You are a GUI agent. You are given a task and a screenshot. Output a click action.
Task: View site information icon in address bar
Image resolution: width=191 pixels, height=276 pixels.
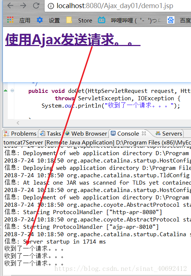[x=51, y=6]
